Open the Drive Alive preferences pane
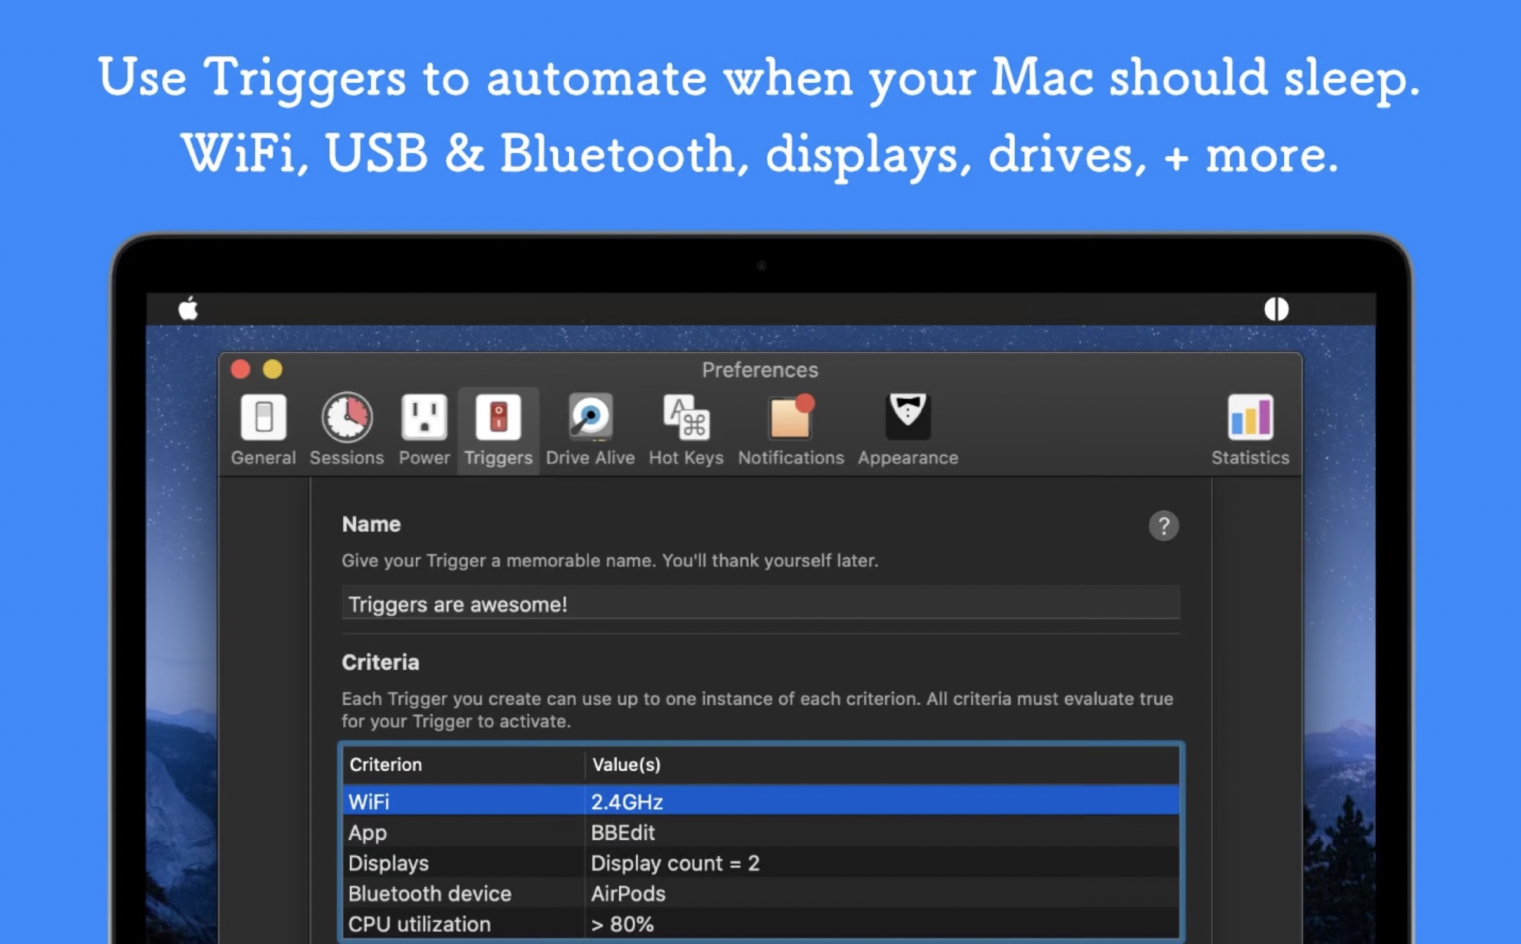 pyautogui.click(x=590, y=429)
